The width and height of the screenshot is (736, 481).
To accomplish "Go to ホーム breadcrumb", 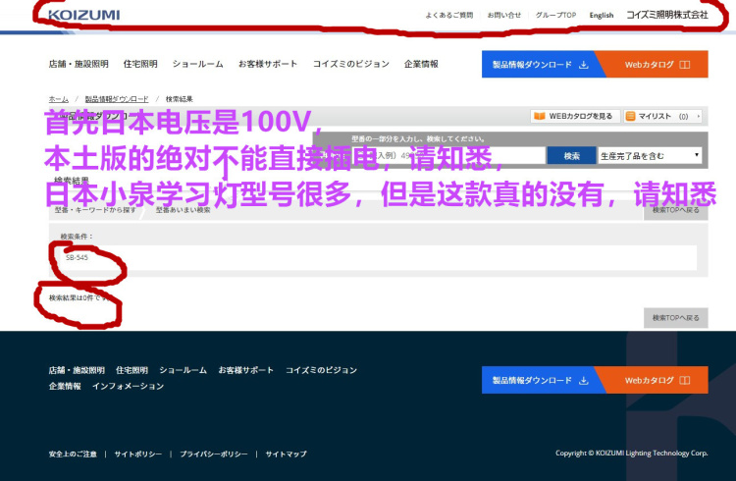I will coord(59,99).
